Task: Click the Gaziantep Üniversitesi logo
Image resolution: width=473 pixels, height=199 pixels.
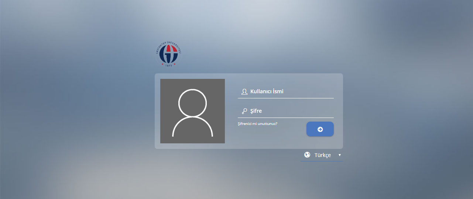Action: 168,54
